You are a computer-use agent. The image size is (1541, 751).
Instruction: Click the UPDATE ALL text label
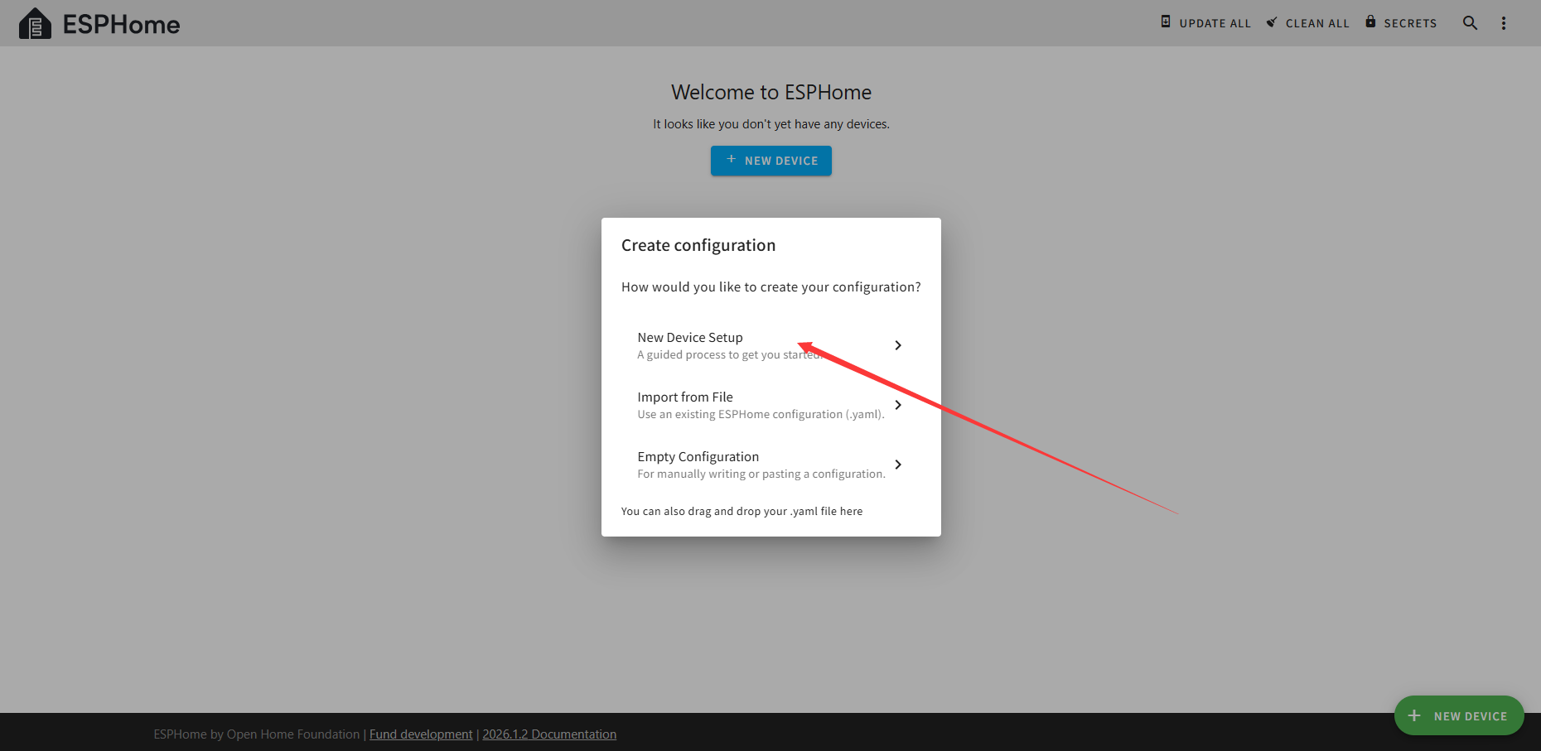point(1215,23)
